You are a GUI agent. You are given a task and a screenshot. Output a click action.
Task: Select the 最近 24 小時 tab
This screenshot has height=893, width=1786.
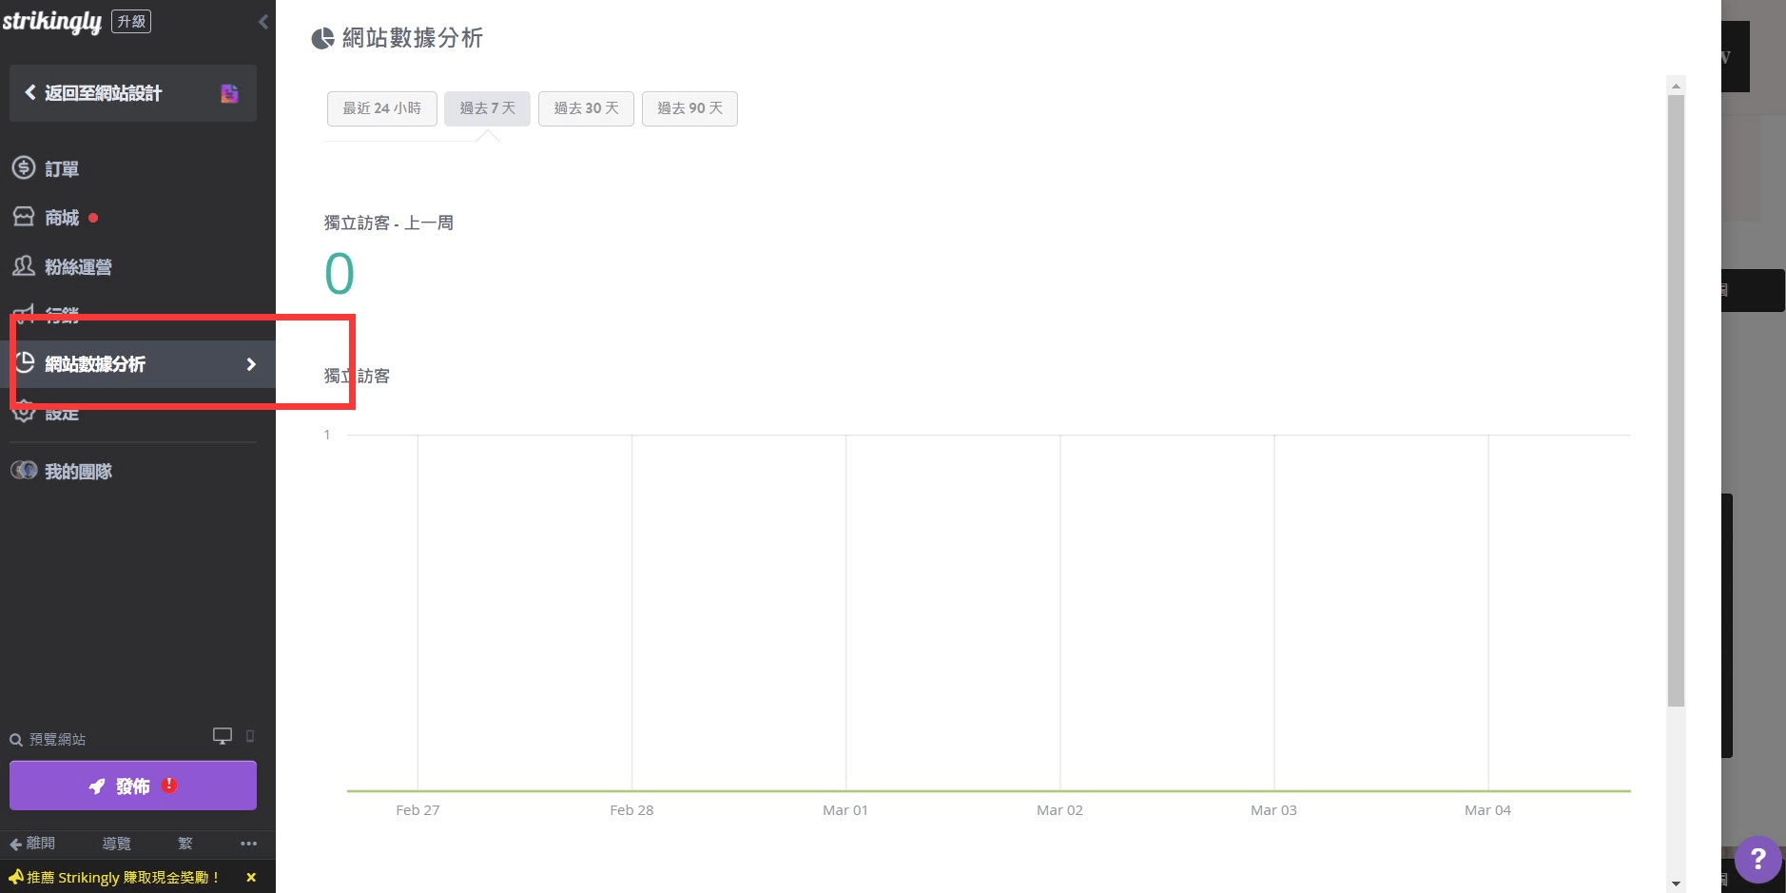[381, 108]
